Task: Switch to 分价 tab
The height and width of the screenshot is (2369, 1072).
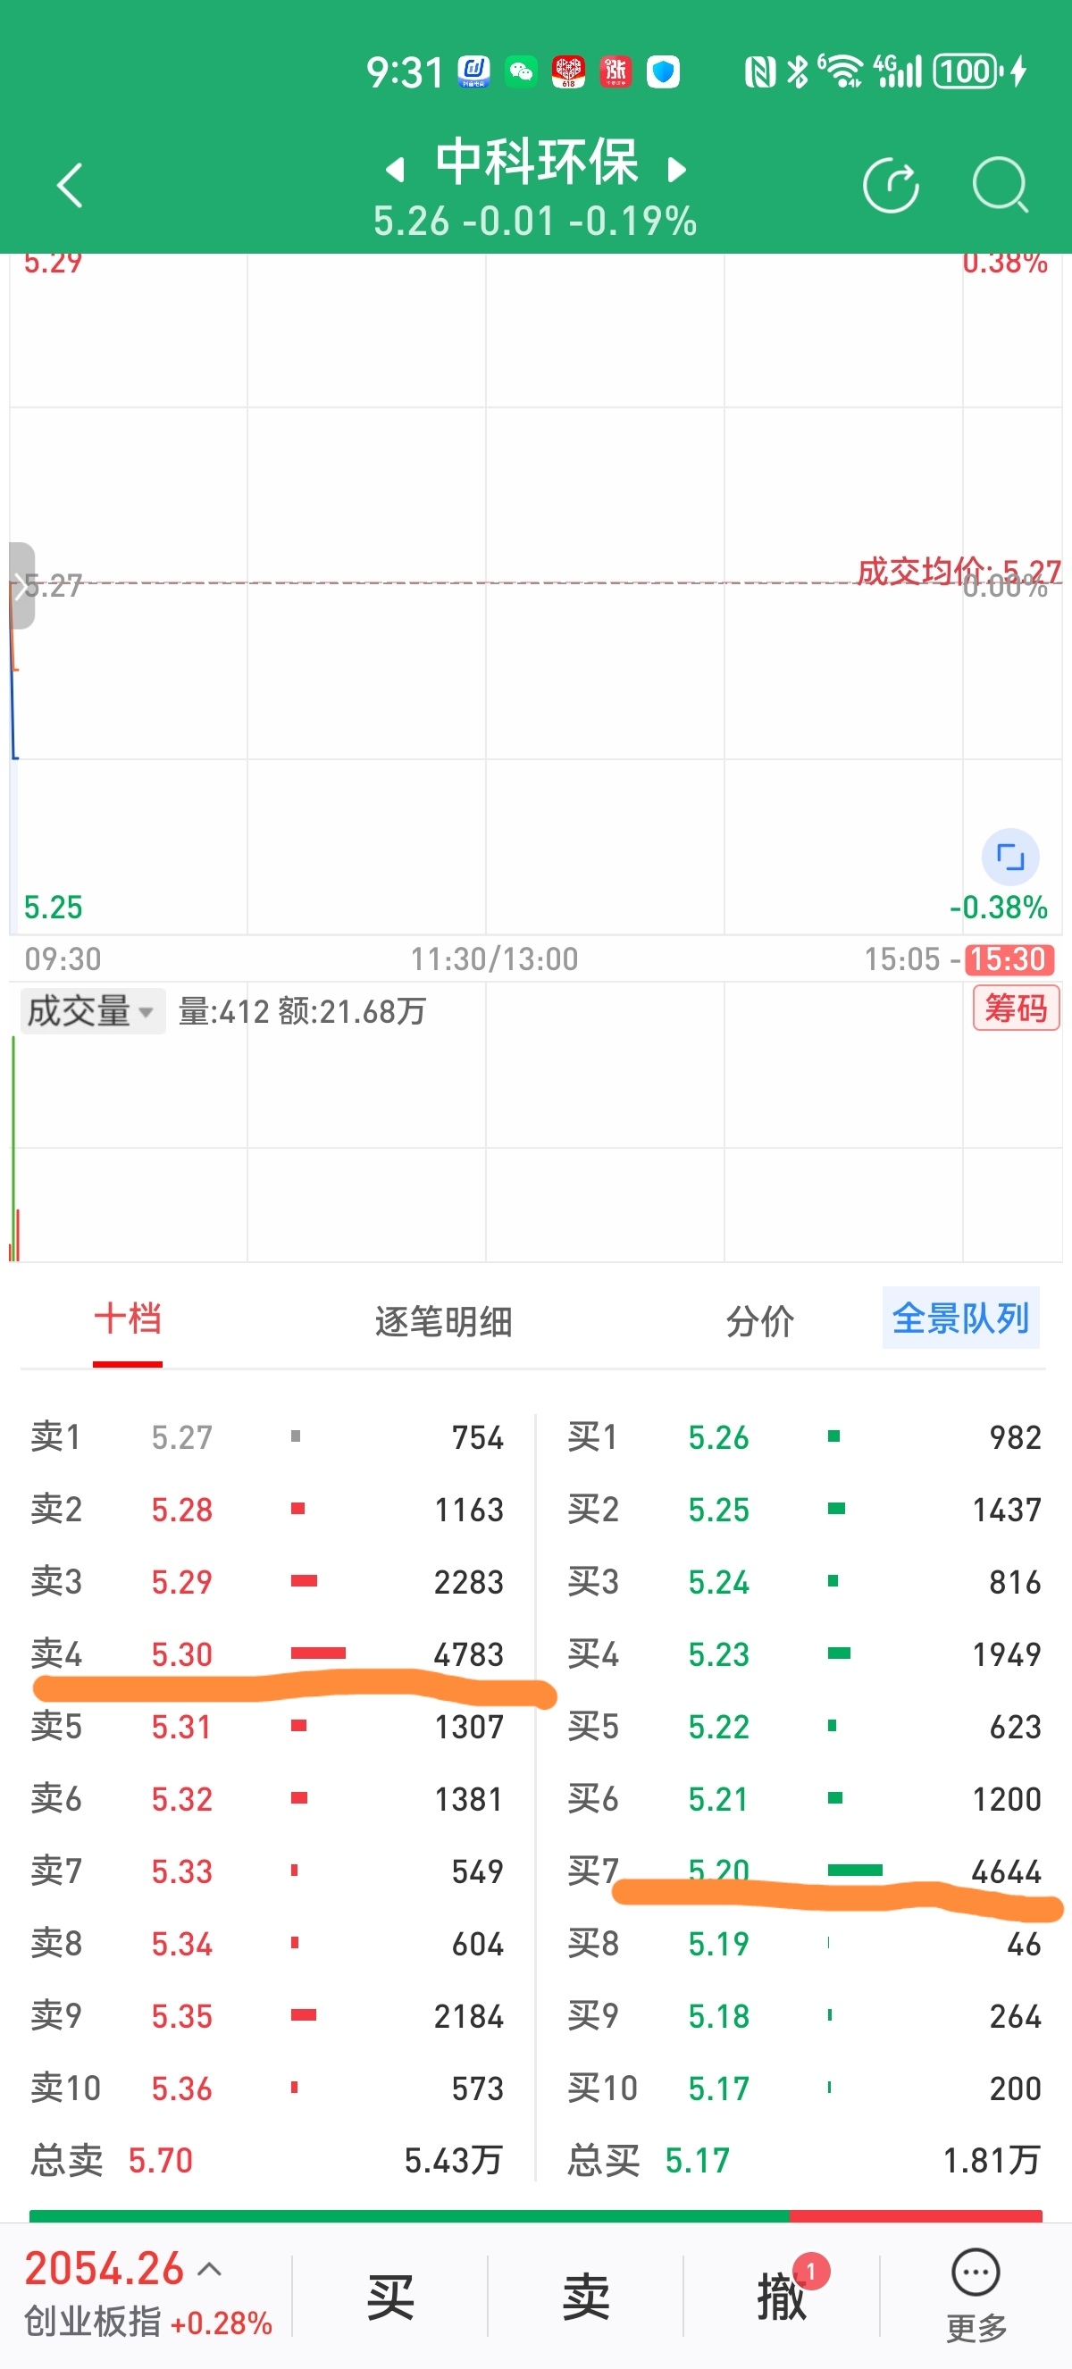Action: 759,1320
